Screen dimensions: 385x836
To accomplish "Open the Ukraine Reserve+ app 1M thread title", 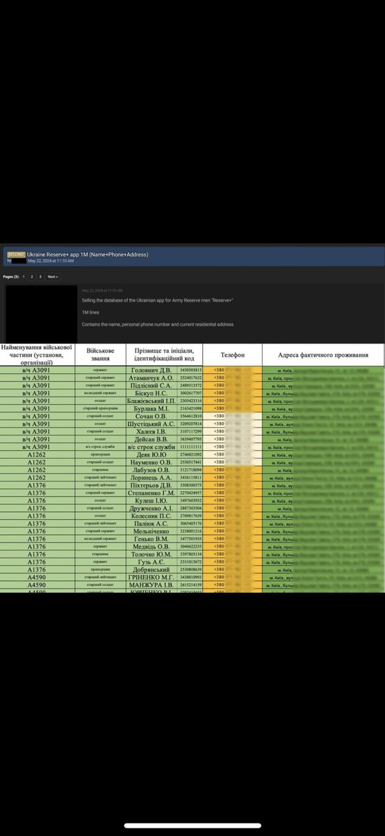I will (x=88, y=255).
